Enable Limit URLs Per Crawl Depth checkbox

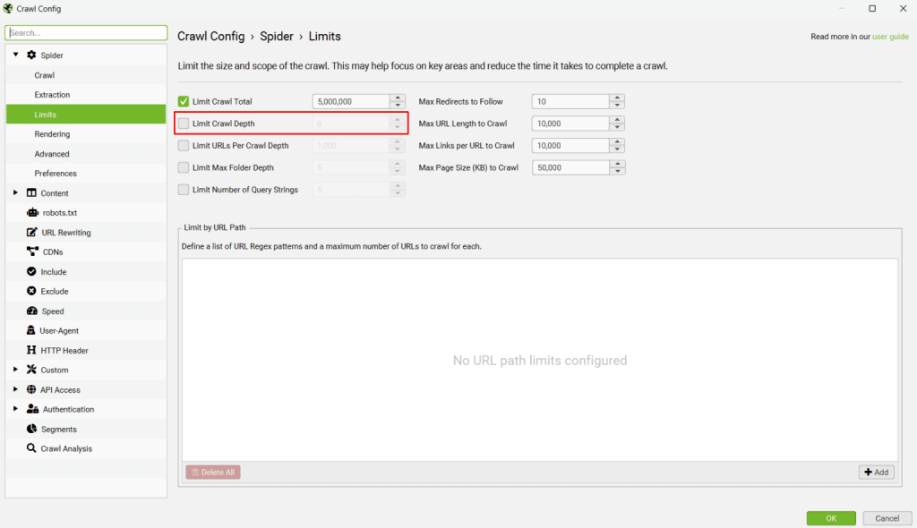coord(184,146)
